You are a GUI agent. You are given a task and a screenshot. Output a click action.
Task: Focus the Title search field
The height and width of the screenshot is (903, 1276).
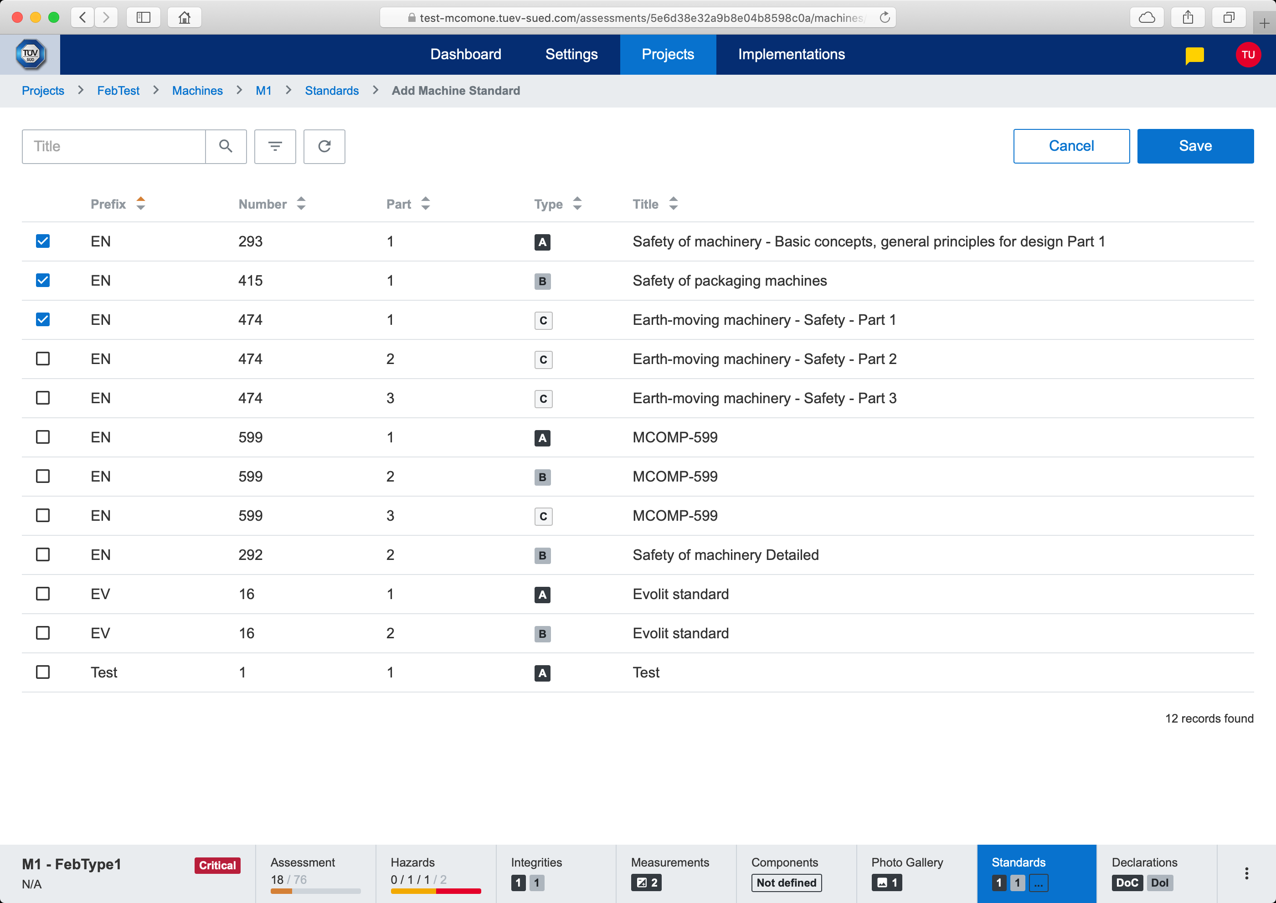[114, 146]
